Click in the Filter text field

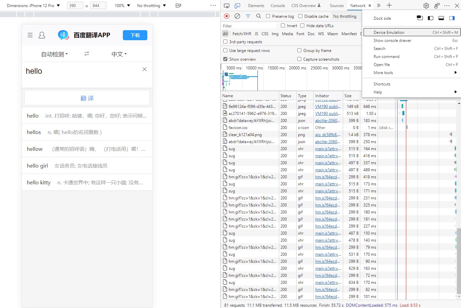point(249,26)
